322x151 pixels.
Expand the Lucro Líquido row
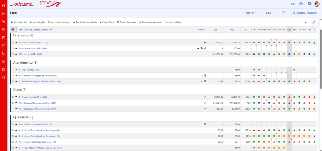tap(13, 42)
